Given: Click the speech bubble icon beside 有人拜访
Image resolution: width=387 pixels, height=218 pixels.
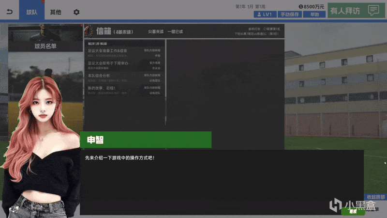Looking at the screenshot, I should (373, 10).
